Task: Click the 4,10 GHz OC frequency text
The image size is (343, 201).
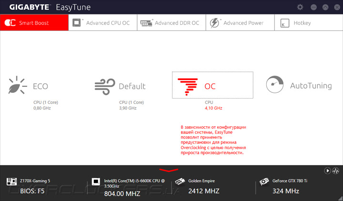Action: click(x=213, y=108)
